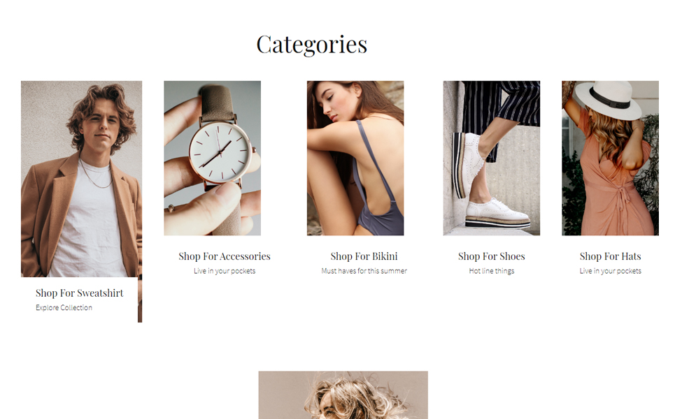Click the Categories heading

coord(312,45)
